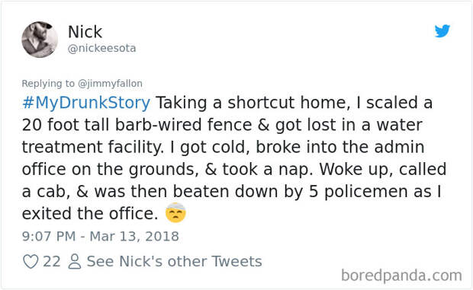Open the 9:07 PM timestamp link

pyautogui.click(x=49, y=236)
